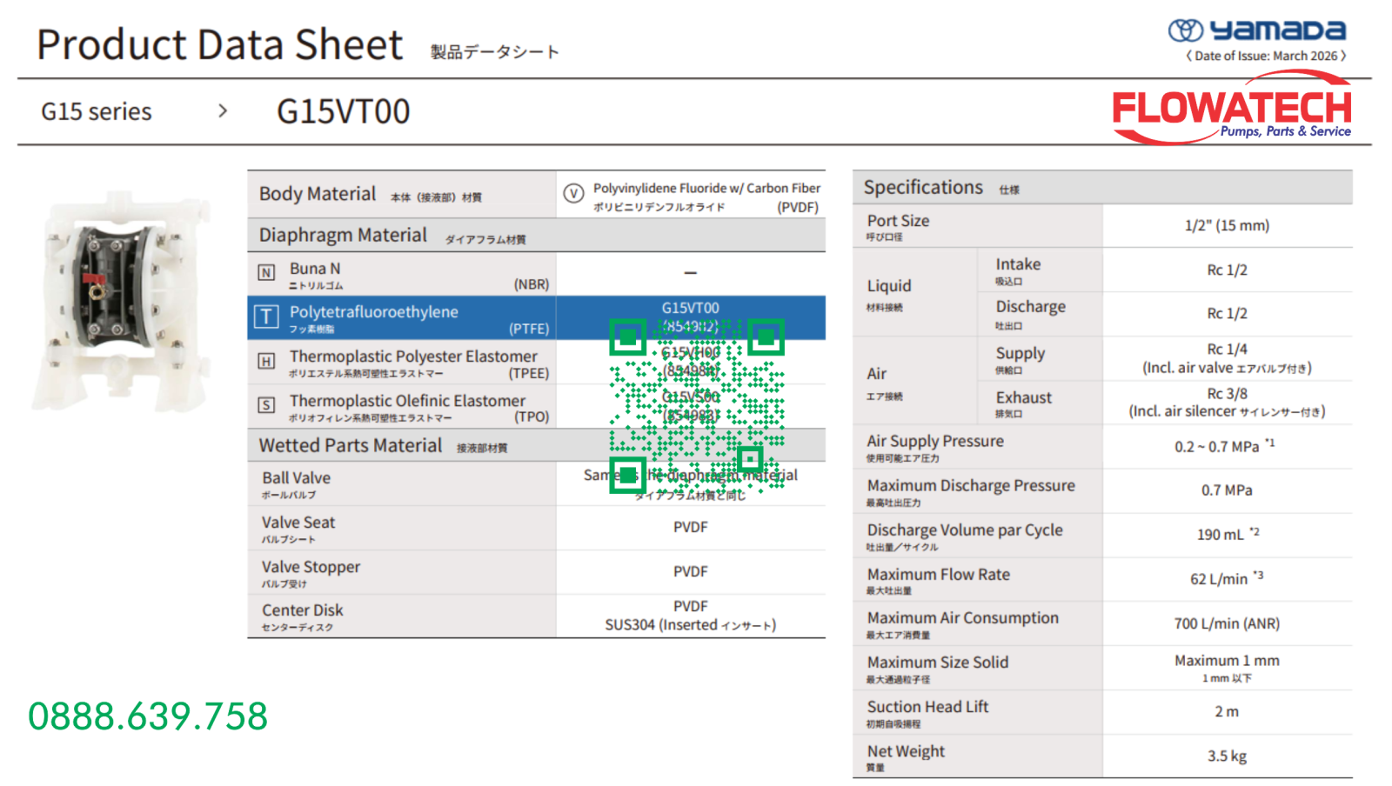This screenshot has width=1392, height=786.
Task: Click the chevron after G15 series
Action: (223, 111)
